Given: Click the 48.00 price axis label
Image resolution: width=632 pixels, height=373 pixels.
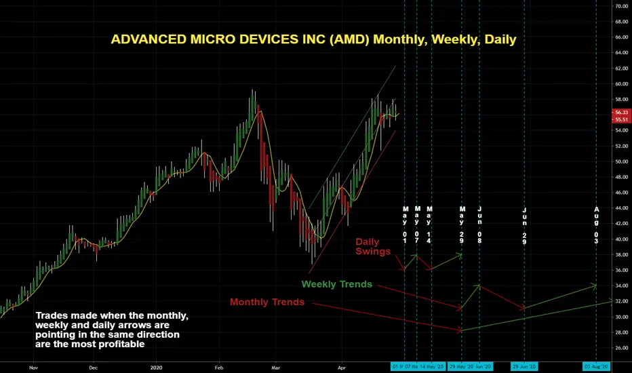Looking at the screenshot, I should (622, 177).
